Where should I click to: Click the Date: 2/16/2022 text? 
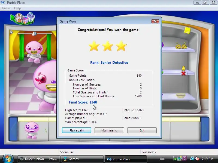[x=133, y=110]
